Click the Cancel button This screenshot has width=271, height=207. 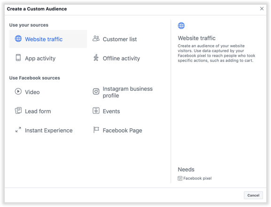253,195
